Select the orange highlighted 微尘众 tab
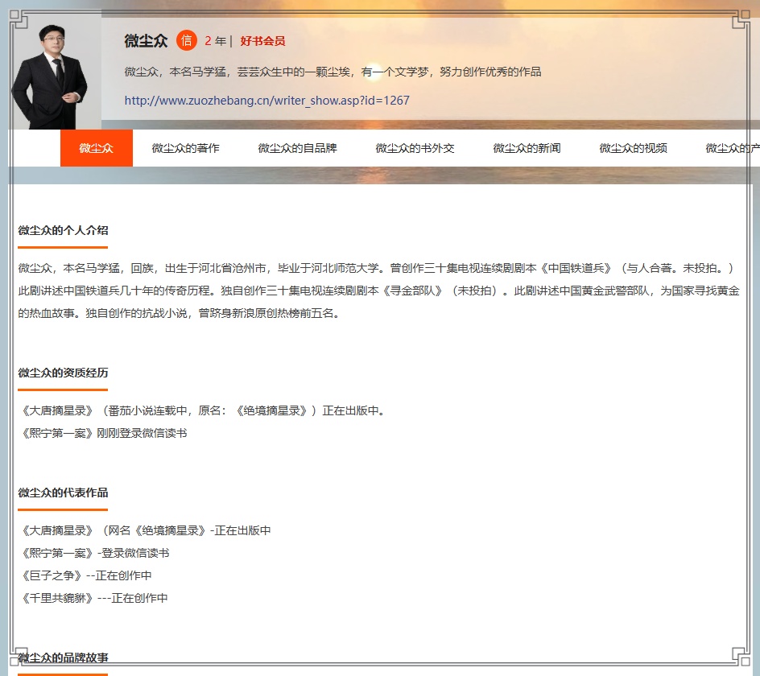The width and height of the screenshot is (760, 676). pyautogui.click(x=96, y=148)
